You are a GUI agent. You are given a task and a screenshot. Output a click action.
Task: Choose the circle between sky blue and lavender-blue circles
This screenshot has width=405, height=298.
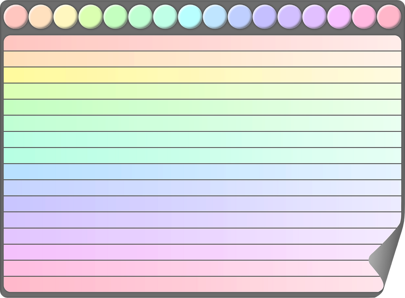pyautogui.click(x=240, y=17)
